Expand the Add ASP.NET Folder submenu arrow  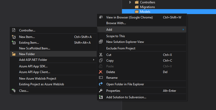pos(94,60)
